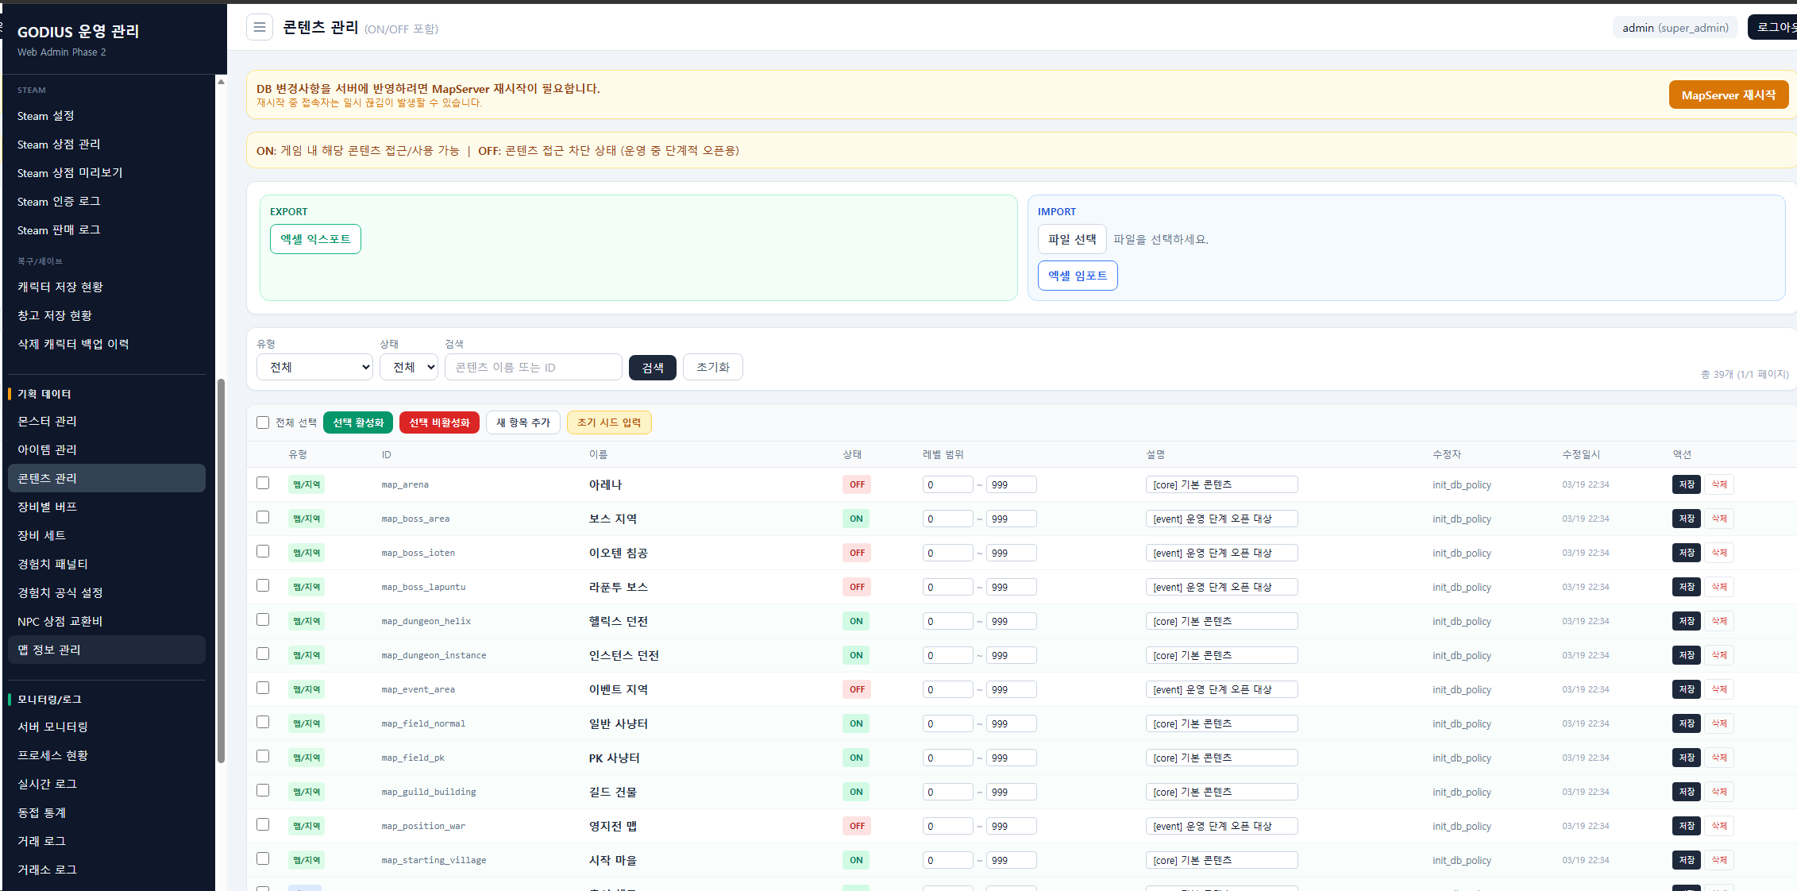
Task: Go to Steam 상점 관리 menu
Action: [x=59, y=145]
